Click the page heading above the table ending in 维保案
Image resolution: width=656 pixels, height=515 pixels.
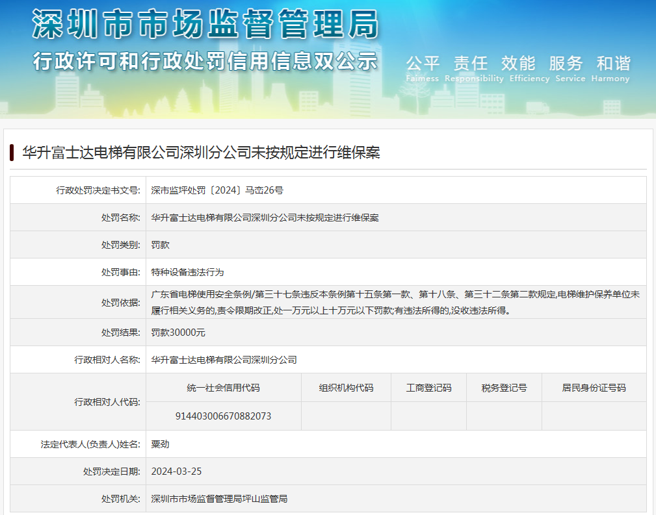pos(202,153)
